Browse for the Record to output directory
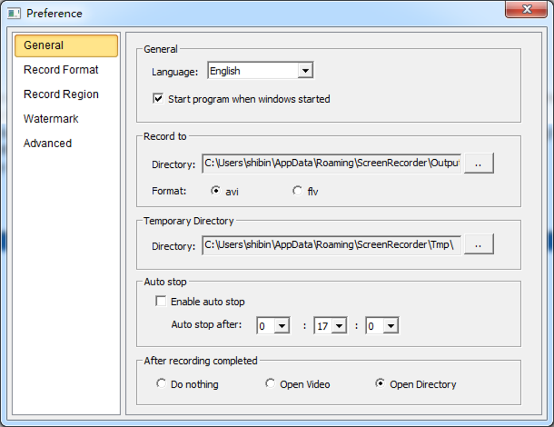 coord(479,164)
